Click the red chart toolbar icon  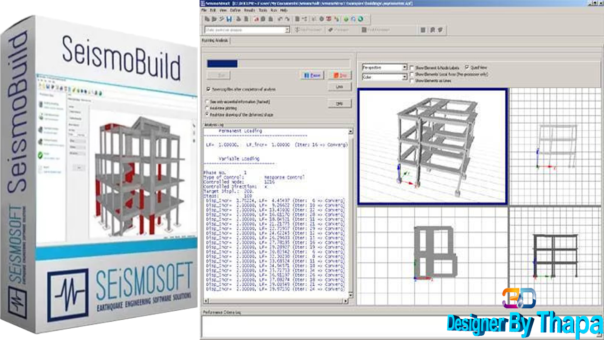click(256, 19)
